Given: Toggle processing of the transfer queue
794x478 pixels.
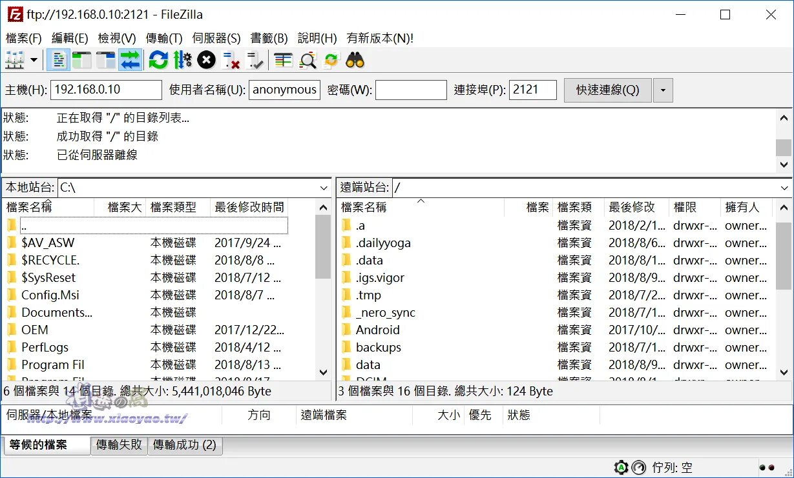Looking at the screenshot, I should click(x=182, y=61).
